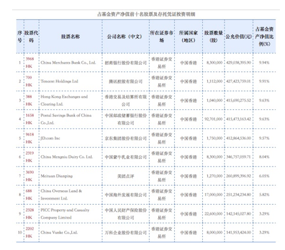Click 香港交易及结算所有限公司 cell
Viewport: 285px width, 250px height.
tap(126, 101)
